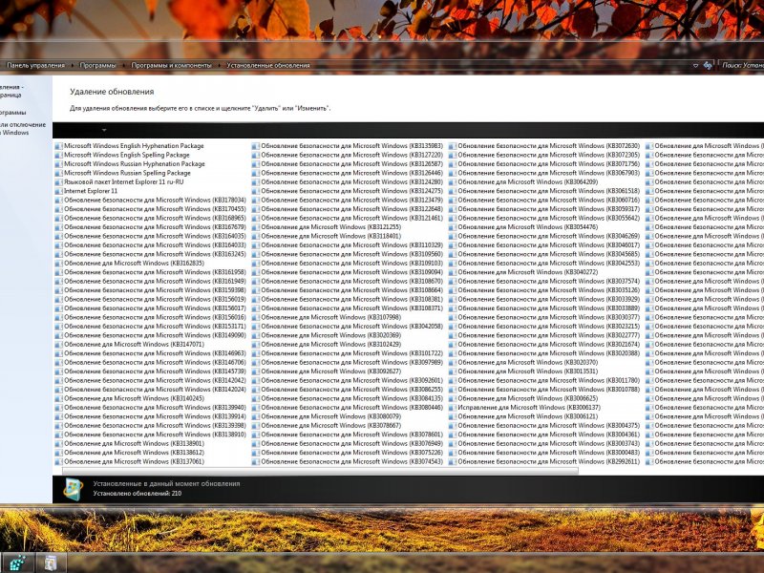The height and width of the screenshot is (573, 764).
Task: Click the icon beside update KB3121255
Action: coord(255,227)
